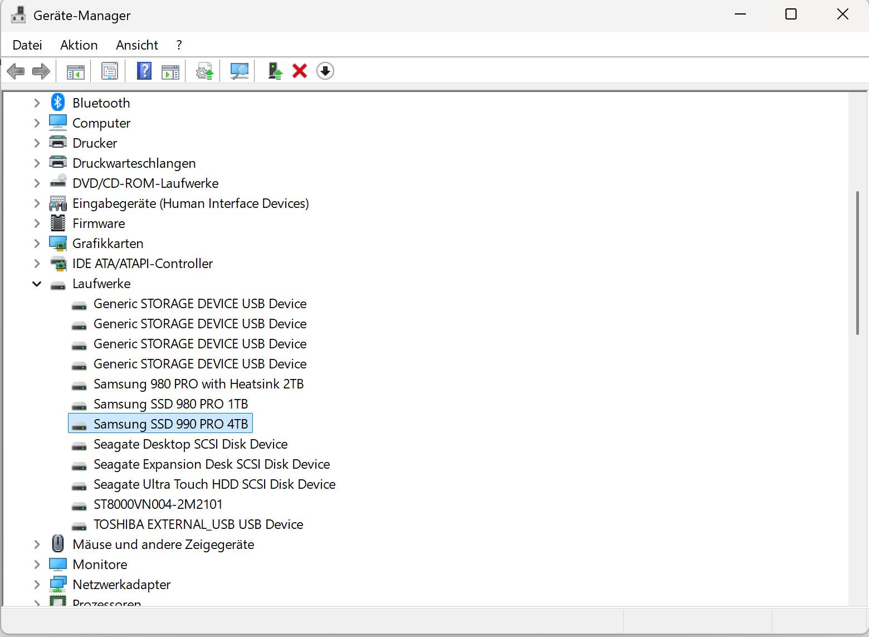
Task: Toggle the show/hide console tree icon
Action: [x=75, y=71]
